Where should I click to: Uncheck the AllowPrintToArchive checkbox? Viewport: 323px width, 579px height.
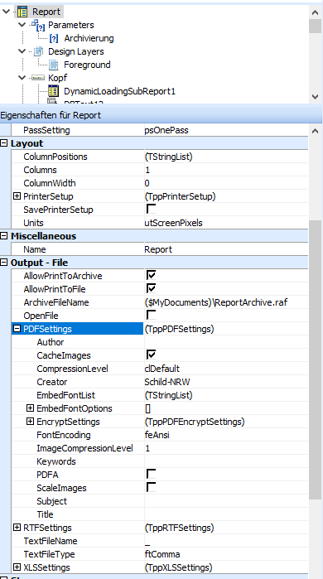(151, 276)
